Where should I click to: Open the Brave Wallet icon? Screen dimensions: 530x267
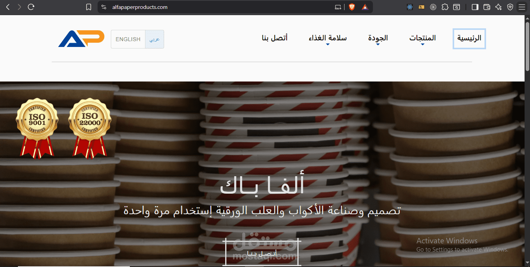coord(487,7)
